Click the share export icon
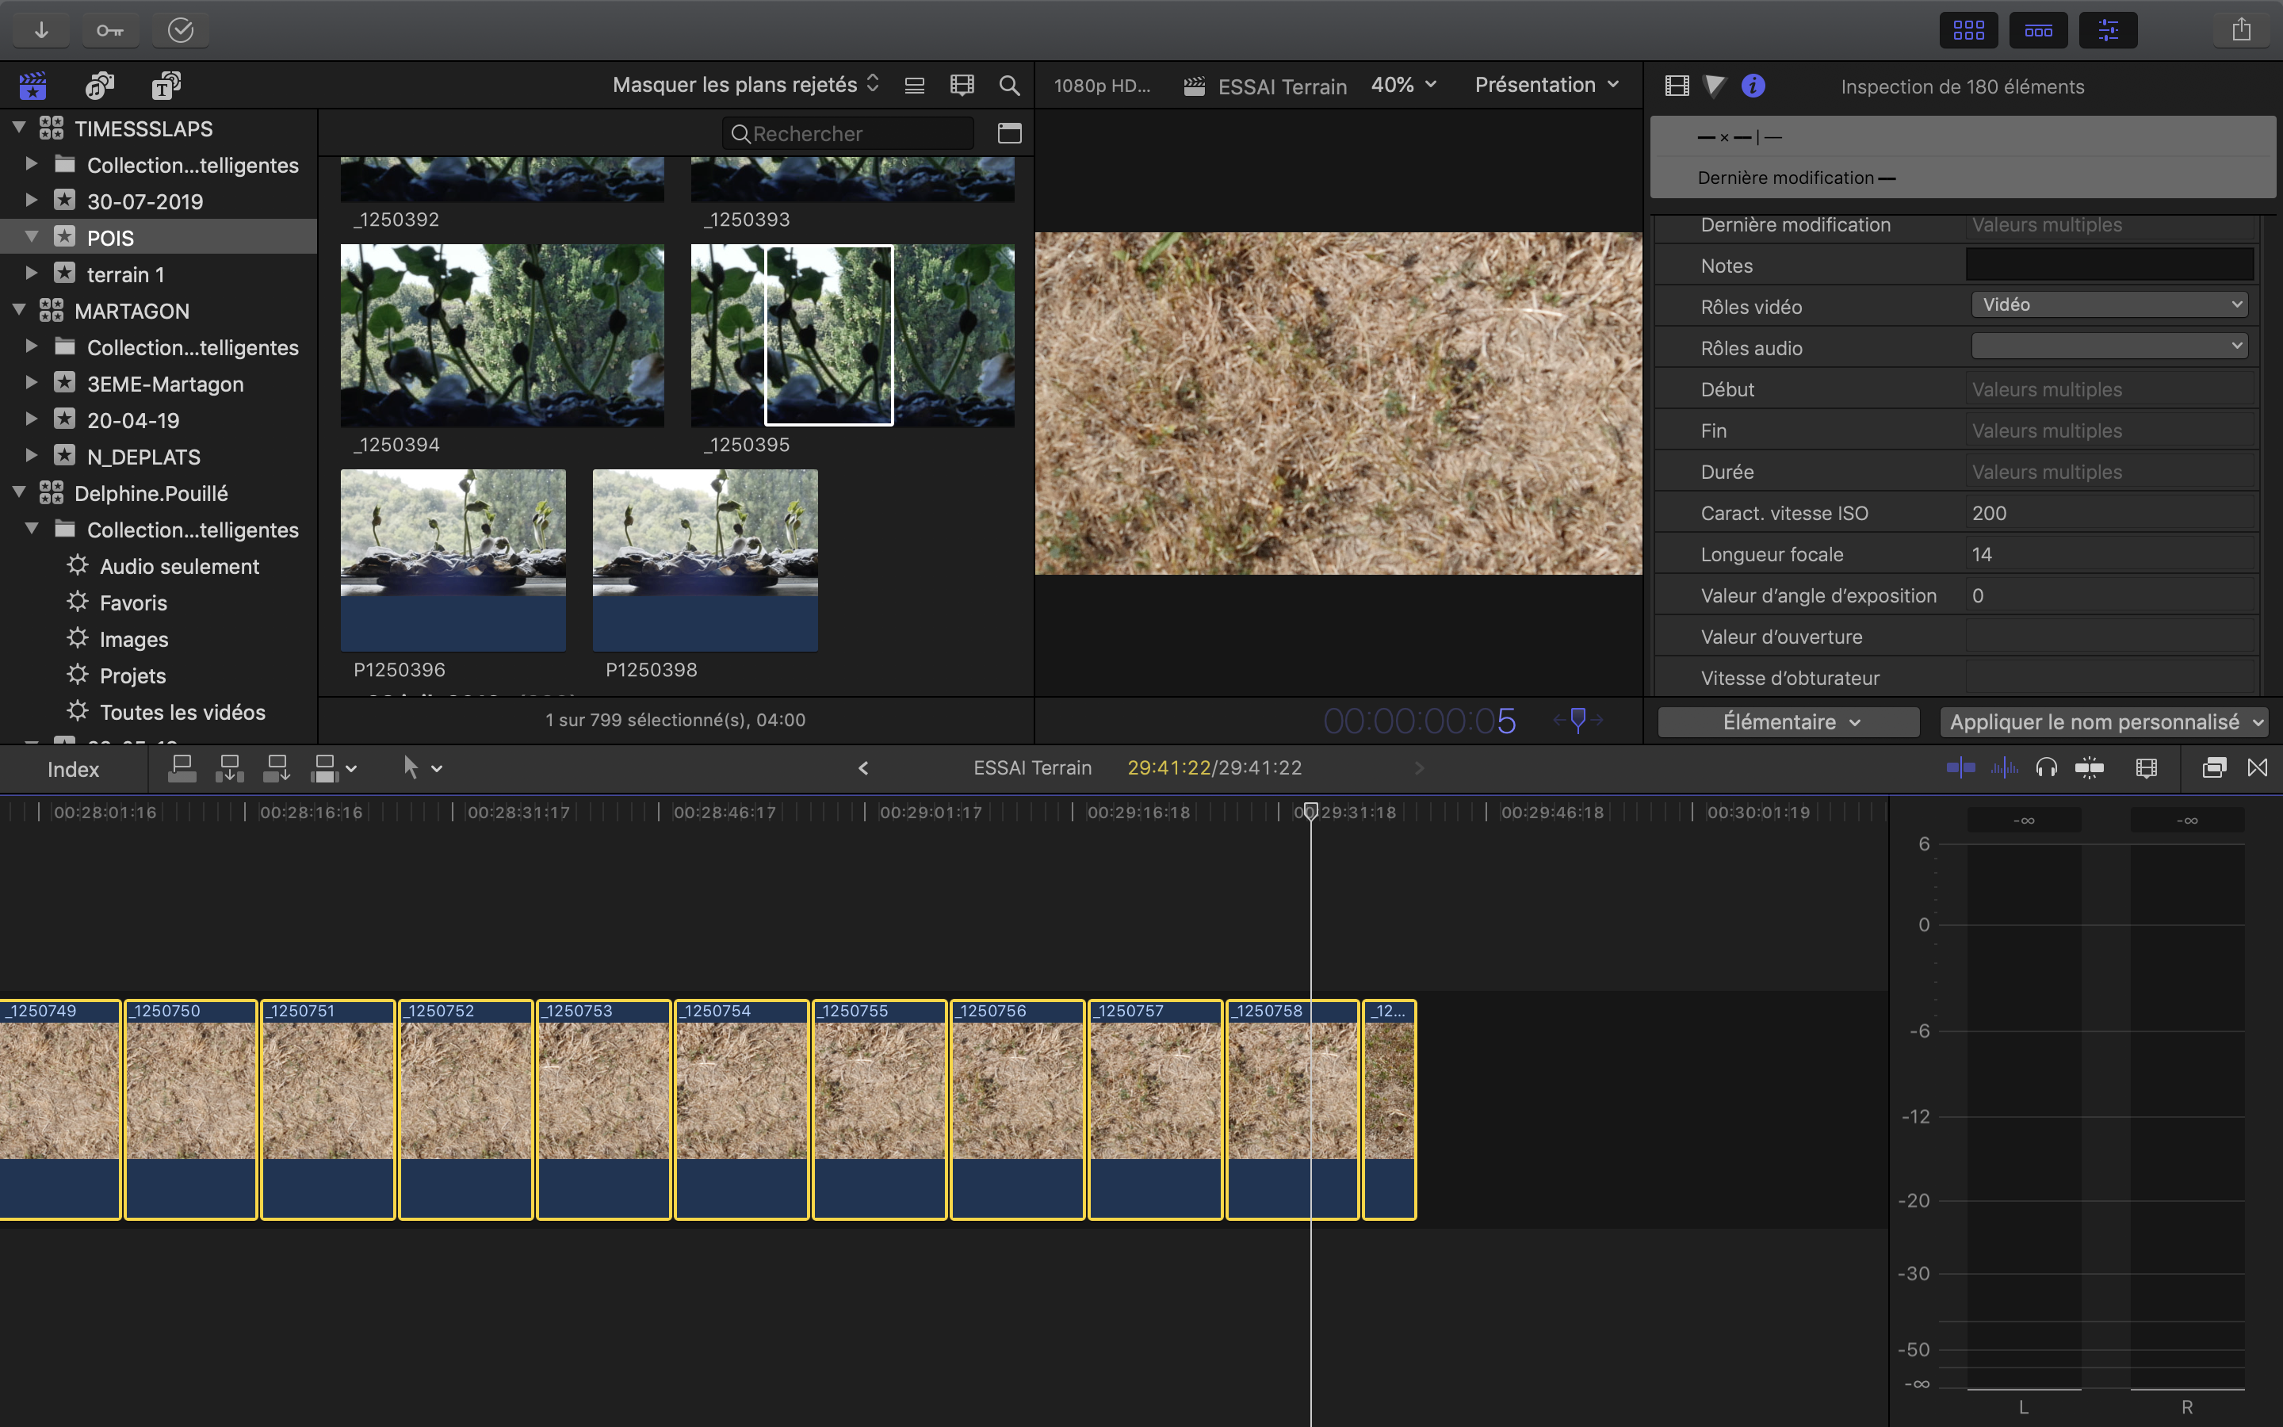 [x=2242, y=30]
